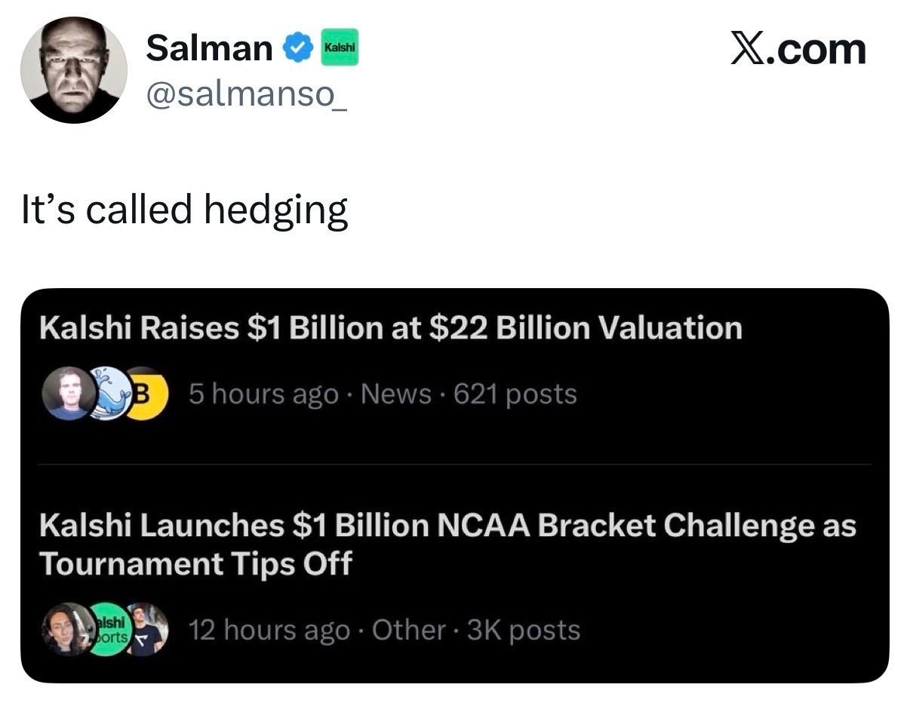Screen dimensions: 910x712
Task: Visit the @salmanso_ handle link
Action: pyautogui.click(x=245, y=97)
